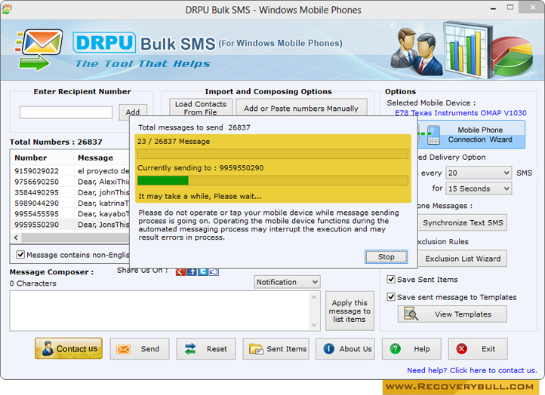Click the DRPU envelope logo in banner
Screen dimensions: 545x395
pos(39,49)
